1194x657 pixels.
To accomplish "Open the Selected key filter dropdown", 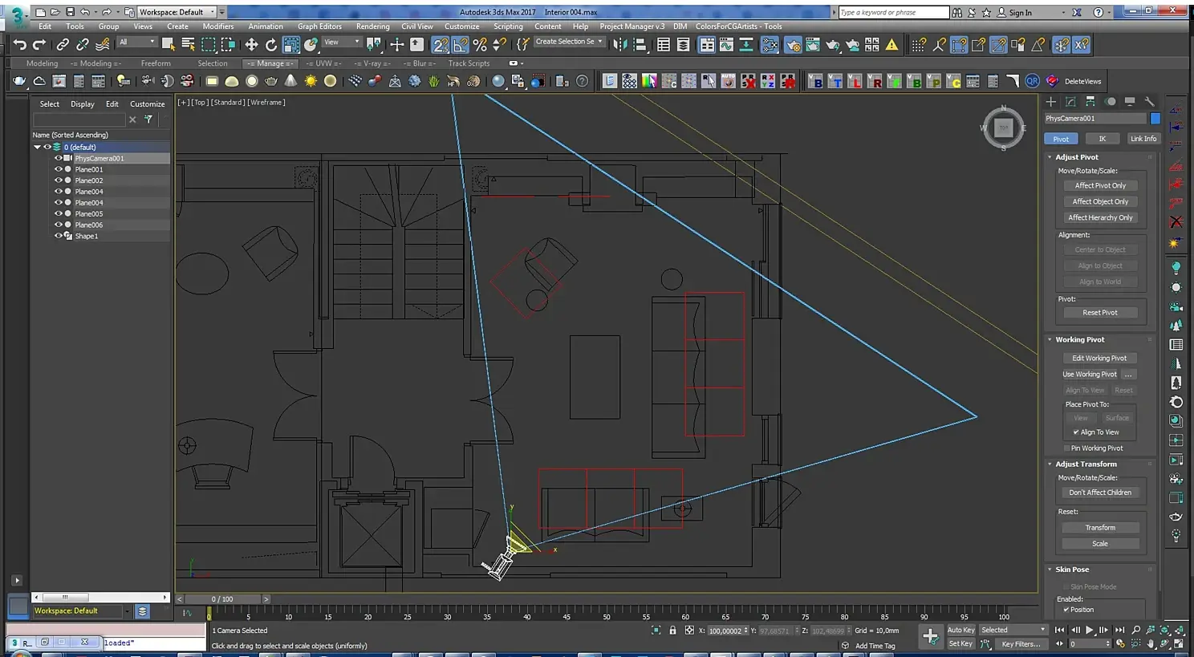I will pos(1013,630).
